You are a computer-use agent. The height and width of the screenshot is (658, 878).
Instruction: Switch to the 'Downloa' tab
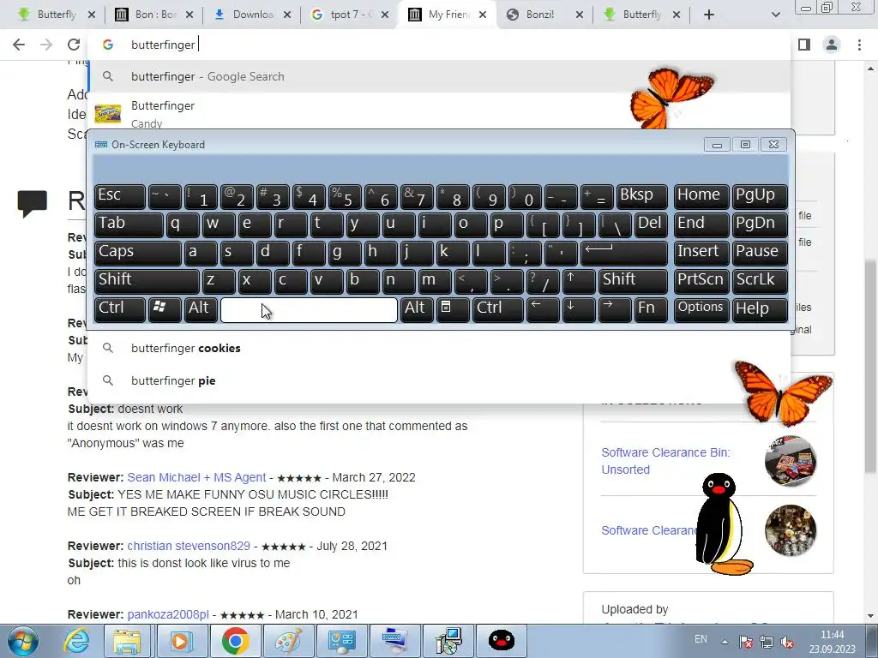(252, 15)
